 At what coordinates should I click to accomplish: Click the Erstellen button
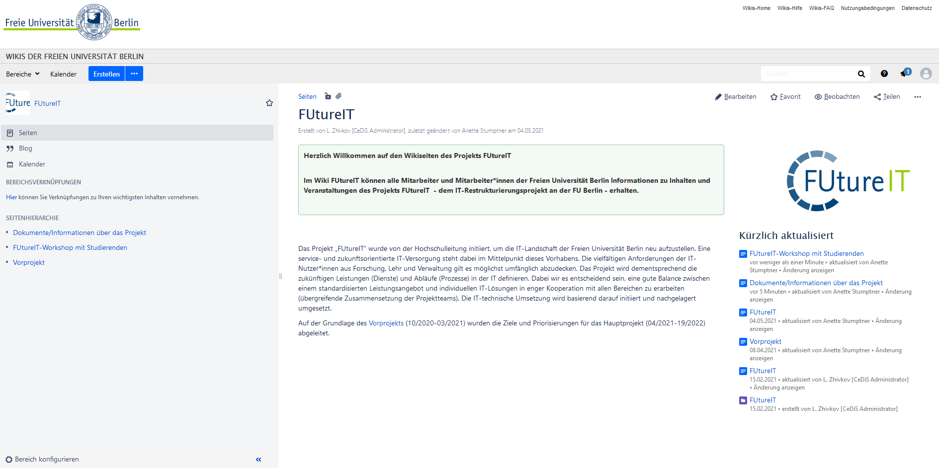(x=106, y=74)
